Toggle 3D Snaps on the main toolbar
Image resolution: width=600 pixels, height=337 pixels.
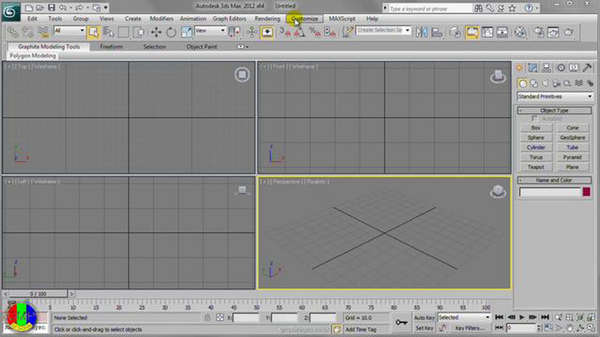285,32
